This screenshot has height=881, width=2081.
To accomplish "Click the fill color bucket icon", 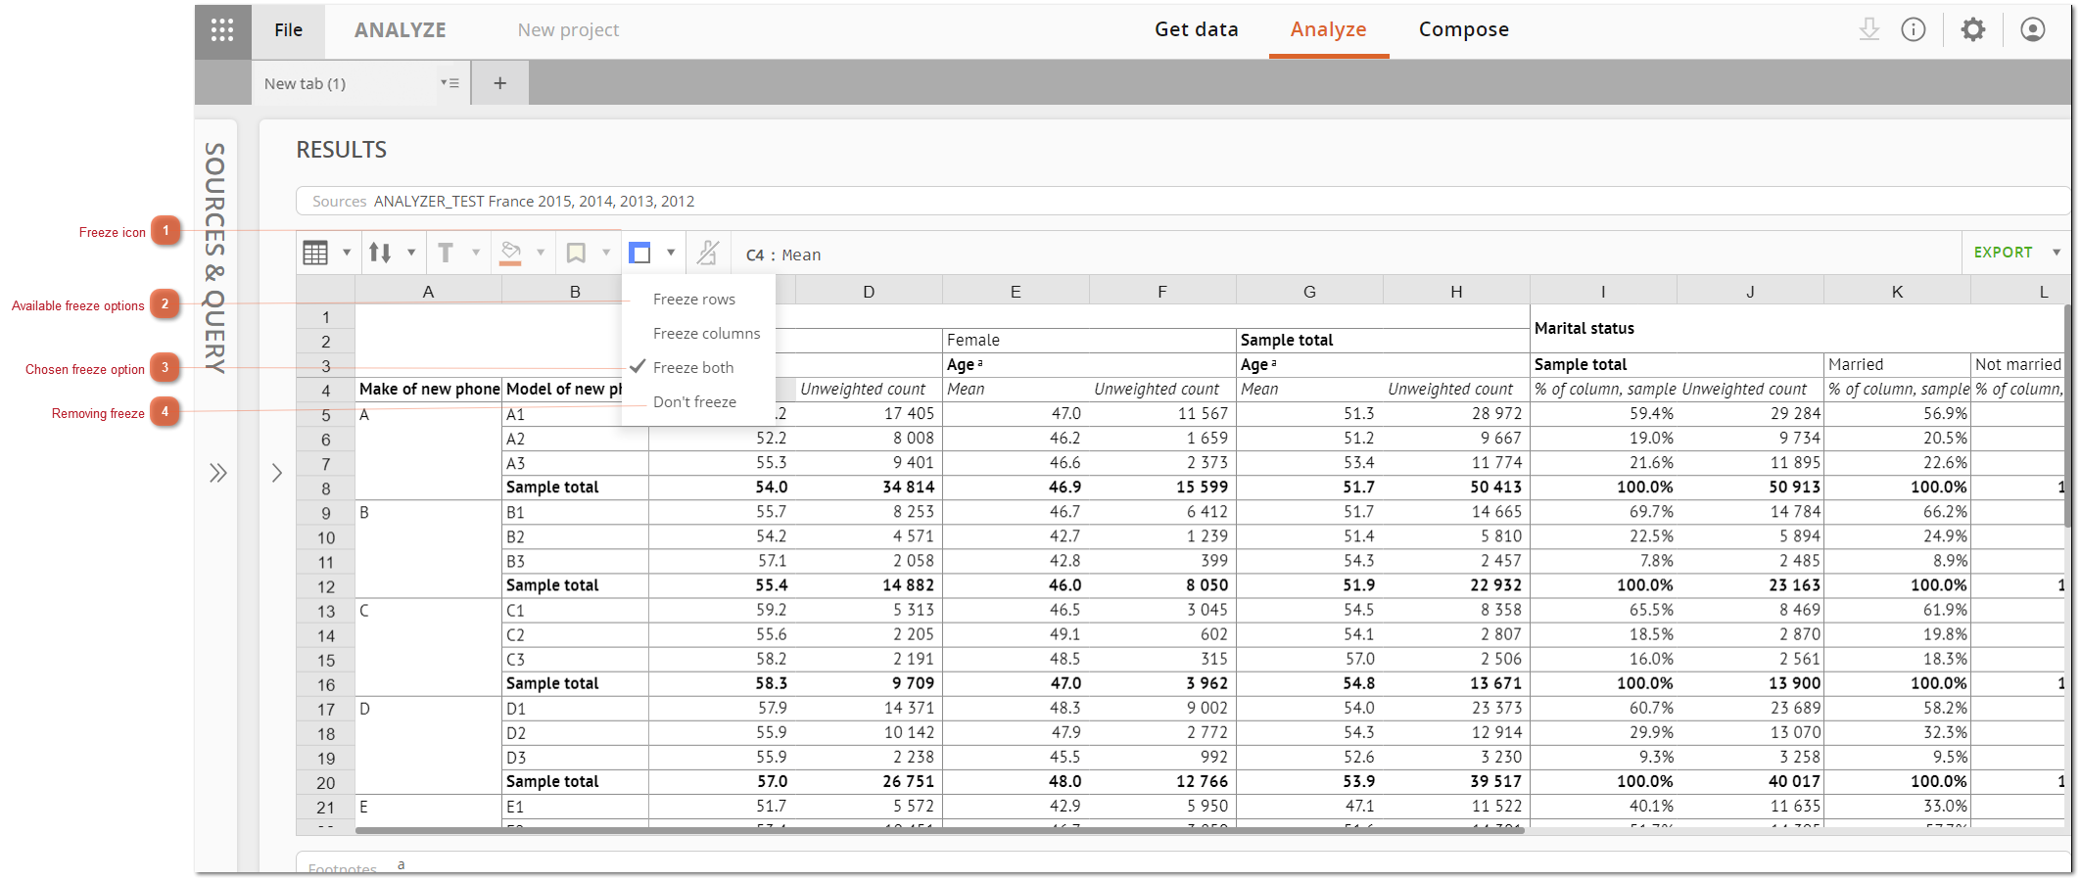I will (510, 253).
